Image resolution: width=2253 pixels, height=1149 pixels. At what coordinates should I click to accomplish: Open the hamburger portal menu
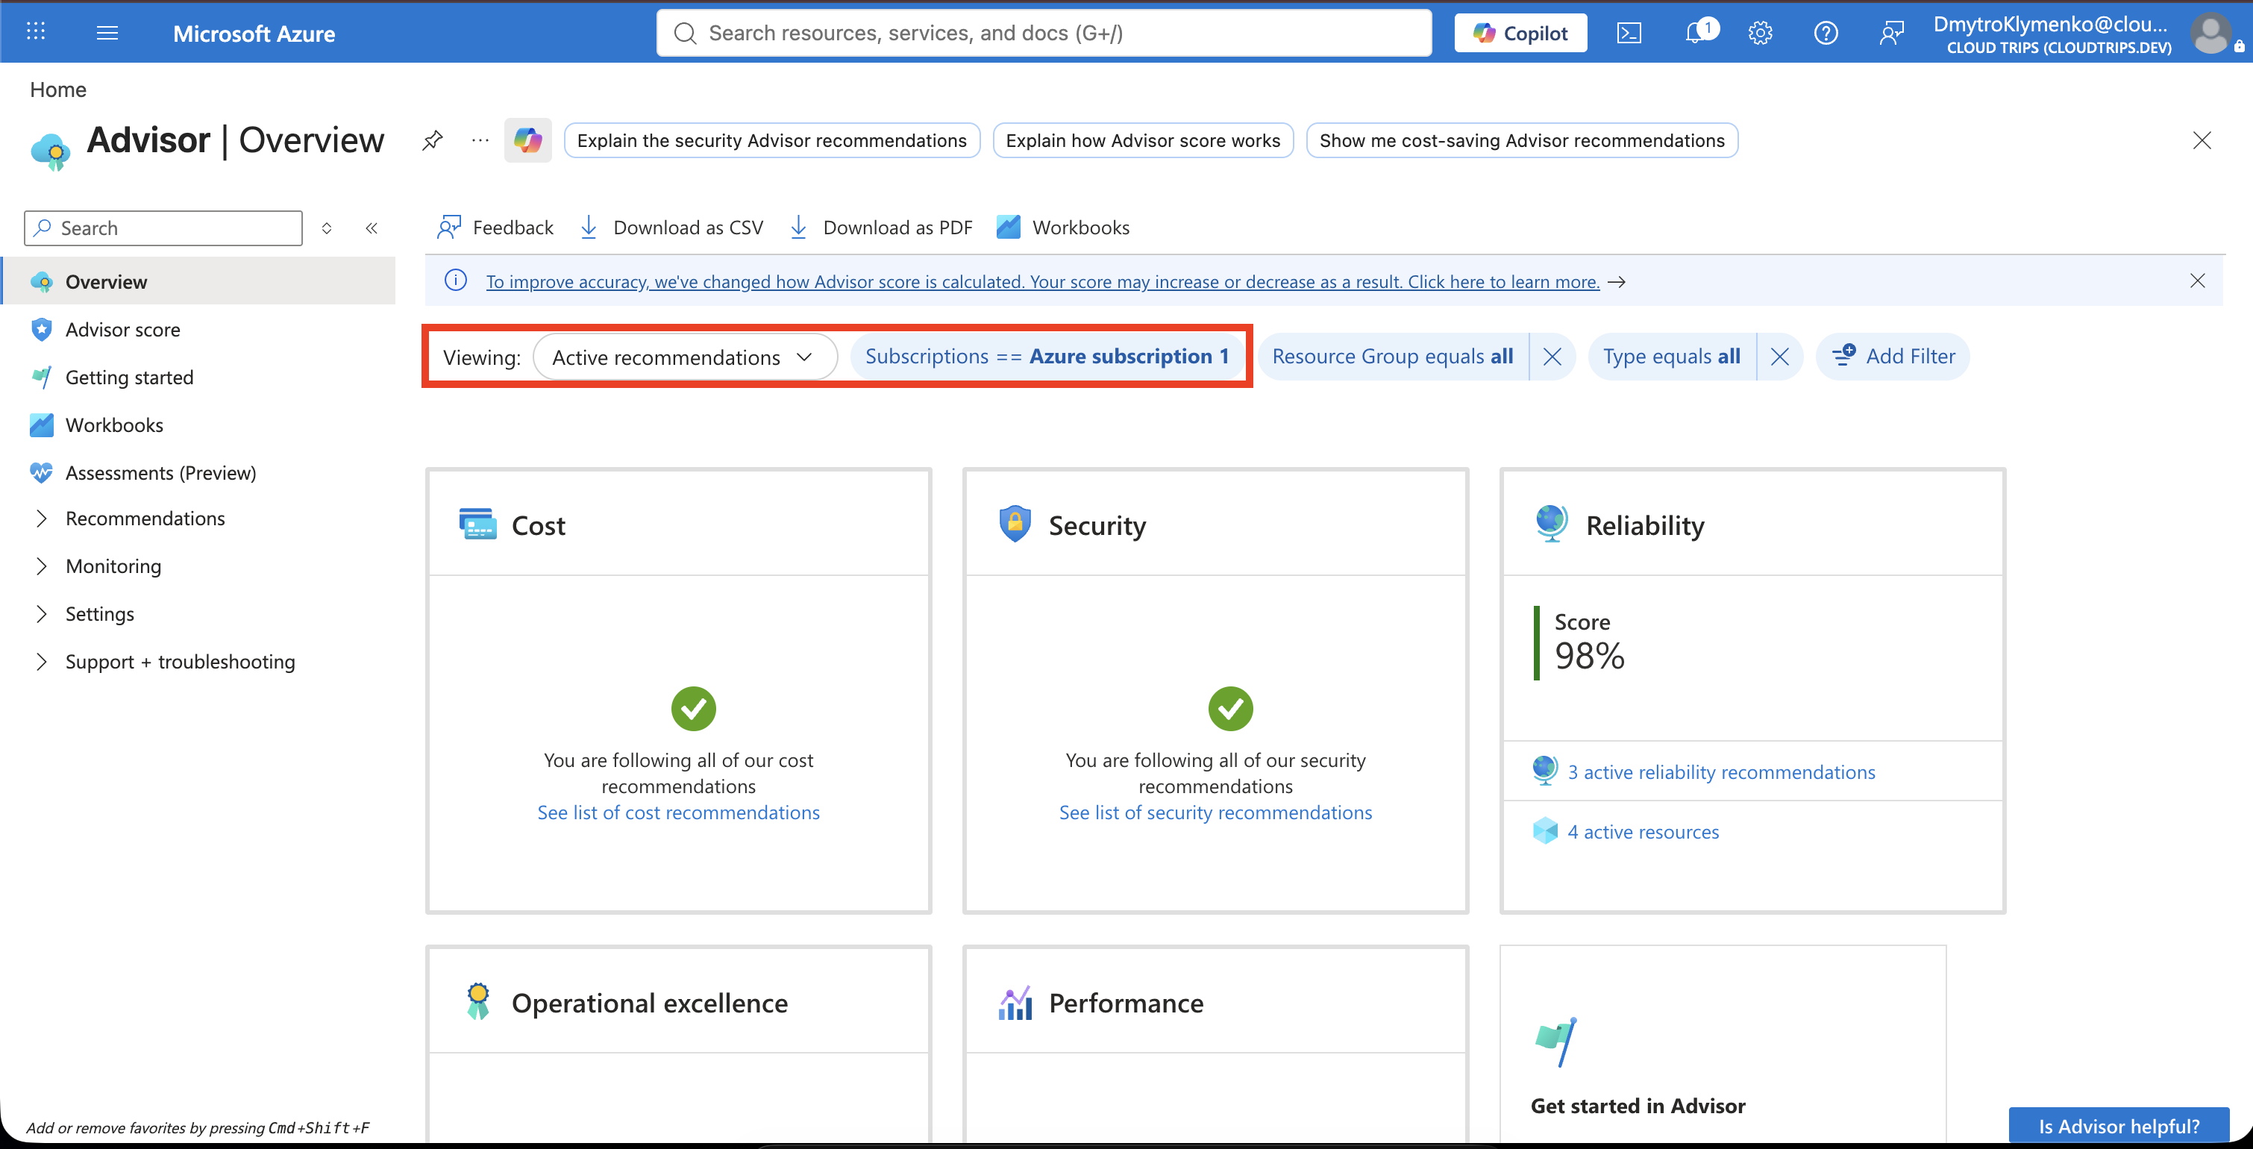107,32
